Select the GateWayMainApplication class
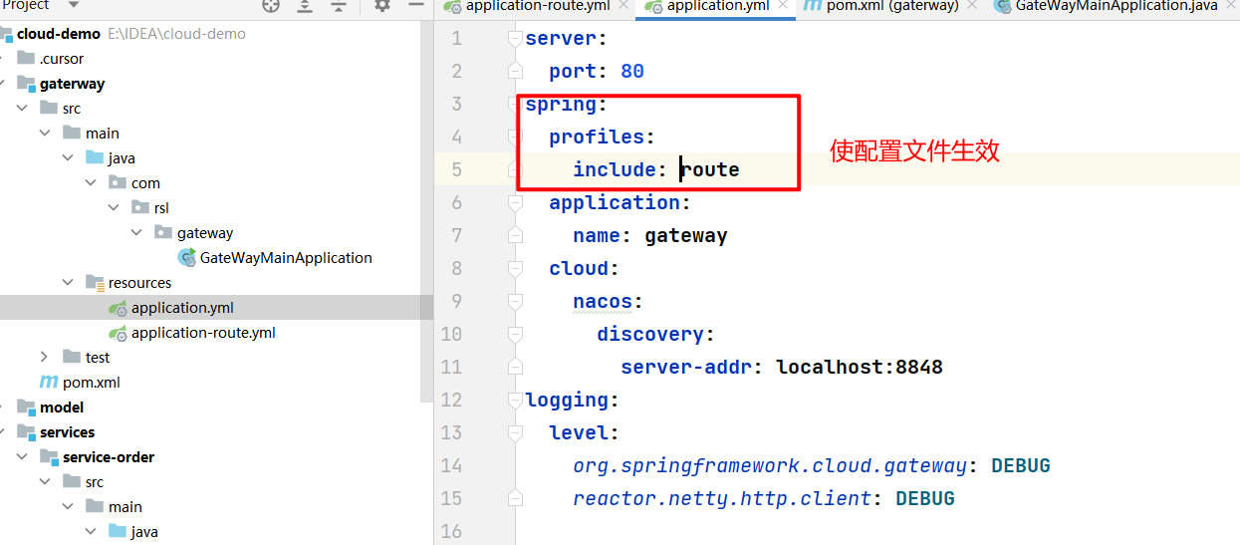Viewport: 1240px width, 545px height. pos(286,258)
